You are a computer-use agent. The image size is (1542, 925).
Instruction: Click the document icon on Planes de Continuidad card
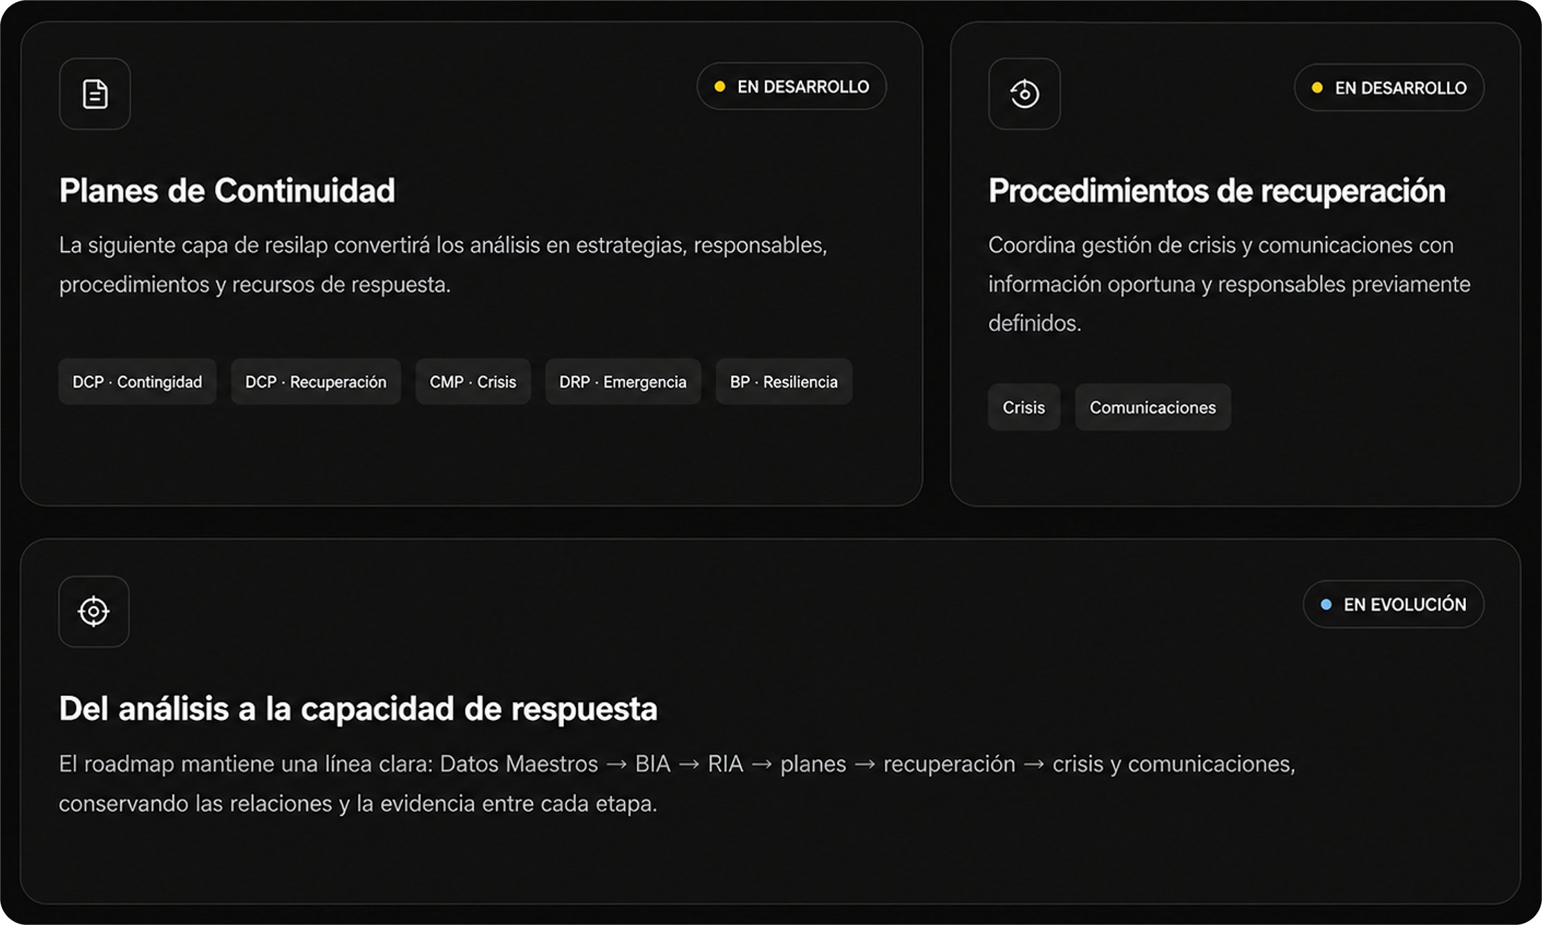click(x=95, y=94)
